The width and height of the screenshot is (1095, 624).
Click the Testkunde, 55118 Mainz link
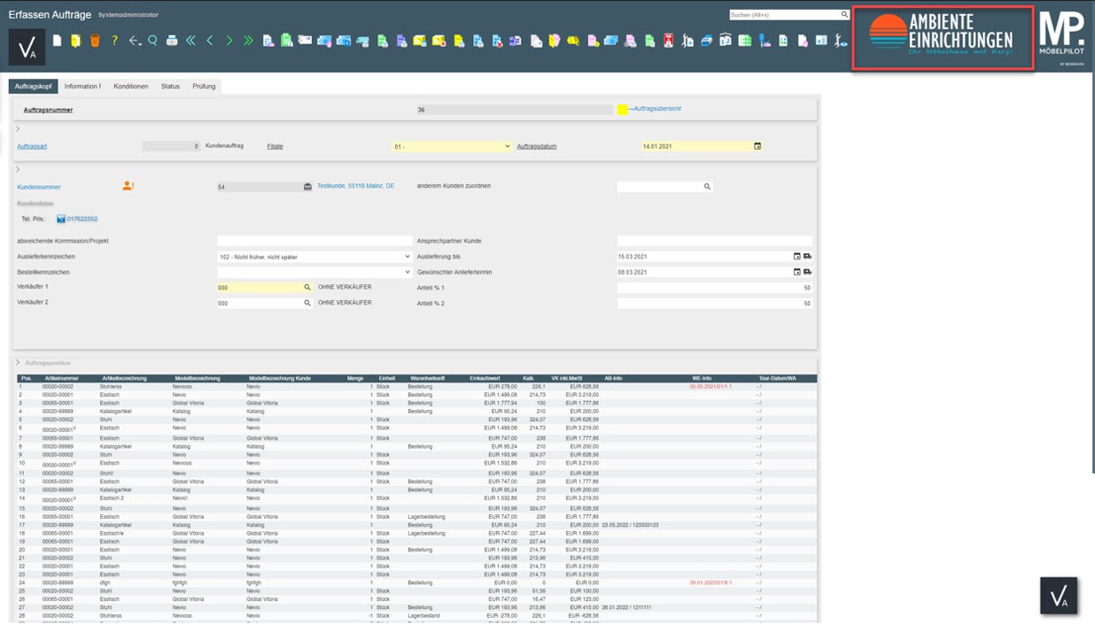coord(355,187)
